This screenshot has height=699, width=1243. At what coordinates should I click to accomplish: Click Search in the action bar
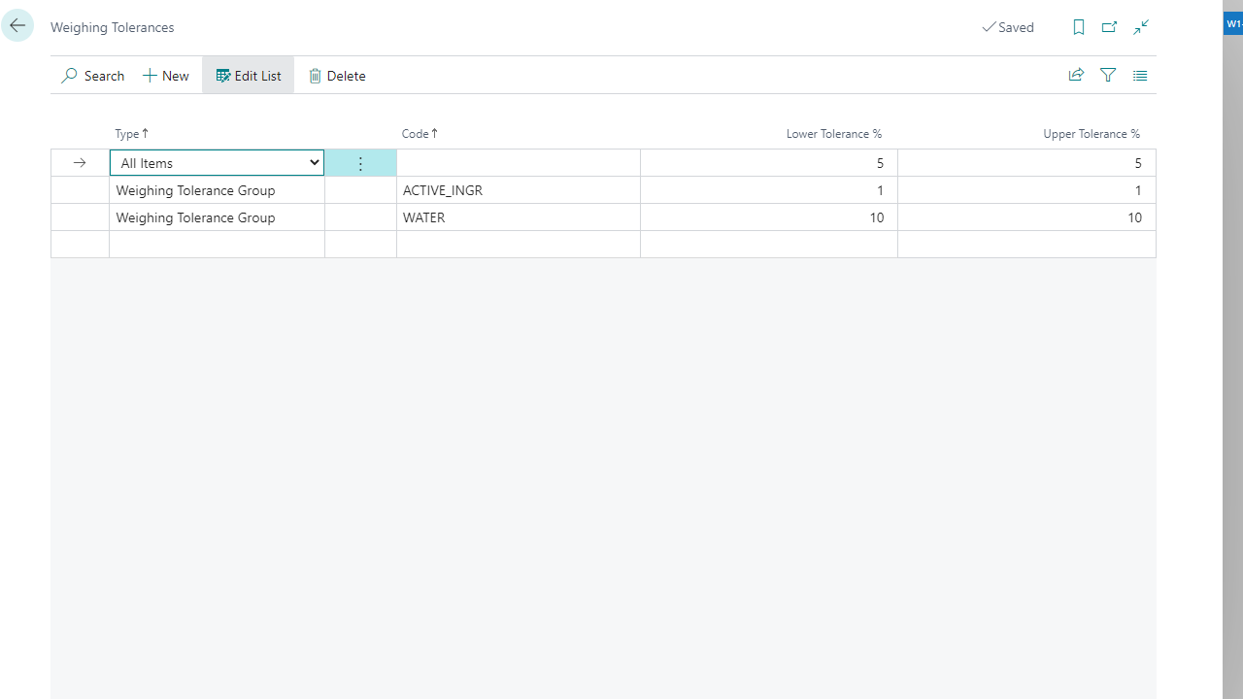click(x=93, y=76)
